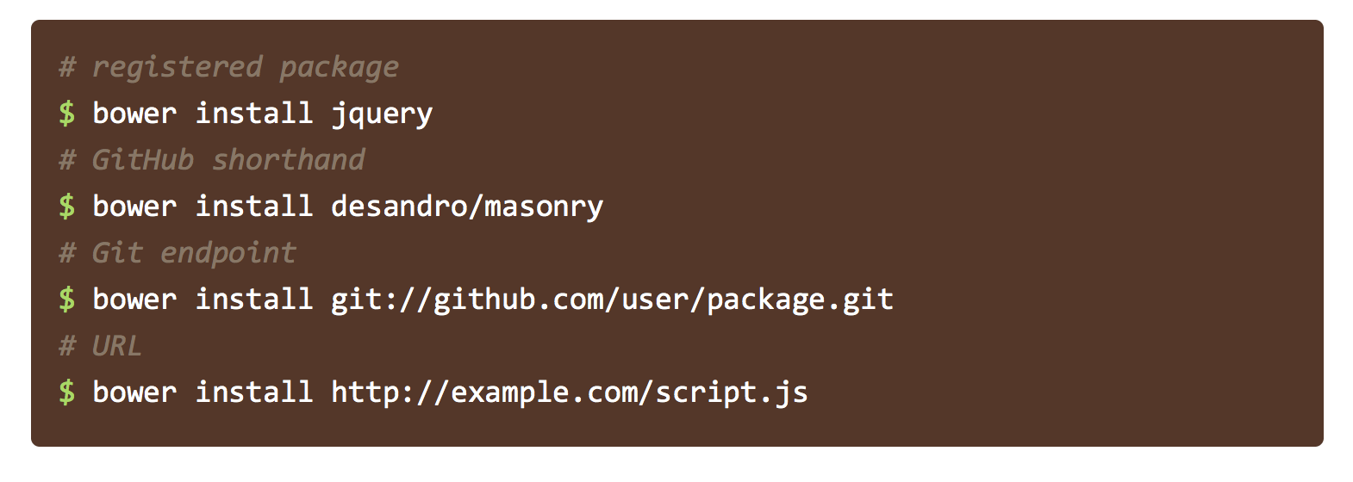This screenshot has width=1353, height=482.
Task: Click the word 'jquery' in first command
Action: (x=382, y=114)
